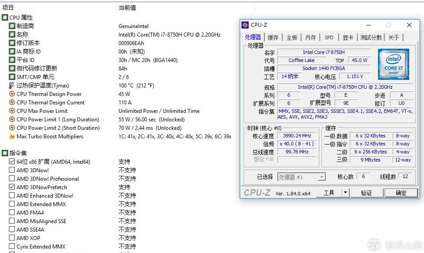Viewport: 424px width, 253px height.
Task: Toggle AMD XOP checkbox
Action: (12, 238)
